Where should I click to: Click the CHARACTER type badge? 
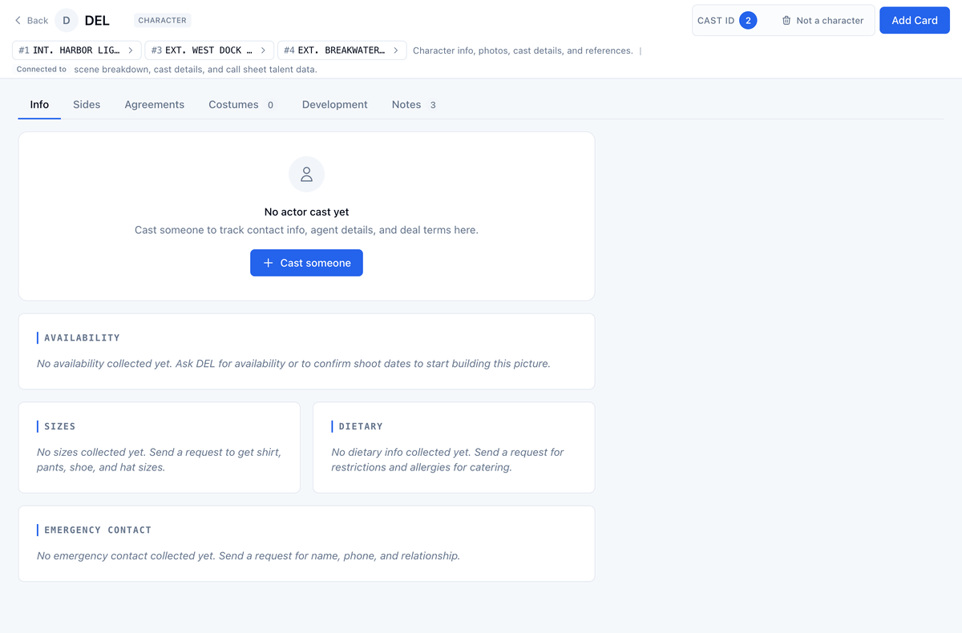(163, 21)
